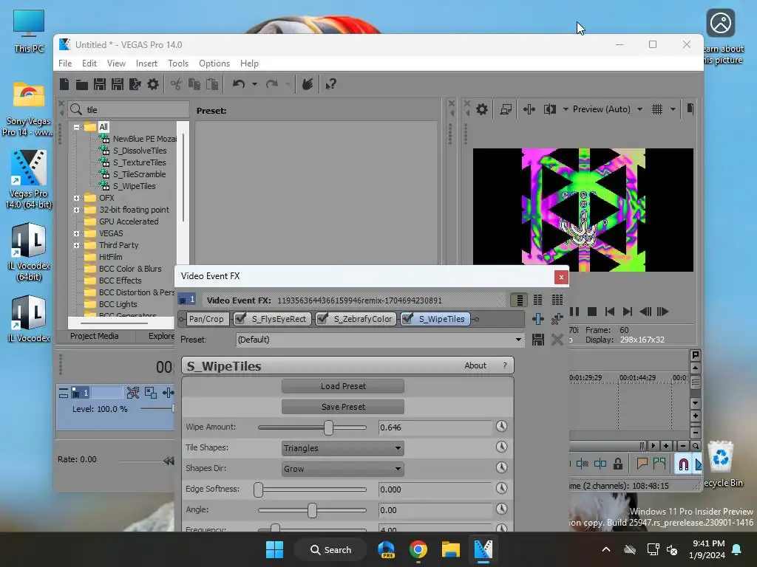Open the Preview (Auto) quality dropdown
Viewport: 757px width, 567px height.
pyautogui.click(x=639, y=109)
